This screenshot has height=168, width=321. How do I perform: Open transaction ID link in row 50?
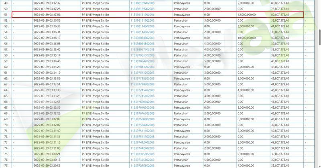coord(142,9)
